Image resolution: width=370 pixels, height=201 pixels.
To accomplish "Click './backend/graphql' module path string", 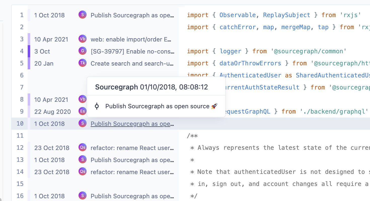I will (334, 112).
